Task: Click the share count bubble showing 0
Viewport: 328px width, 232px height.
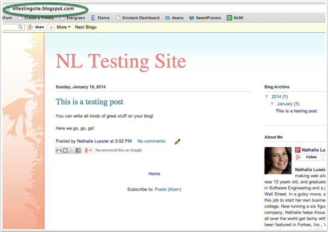Action: [51, 27]
